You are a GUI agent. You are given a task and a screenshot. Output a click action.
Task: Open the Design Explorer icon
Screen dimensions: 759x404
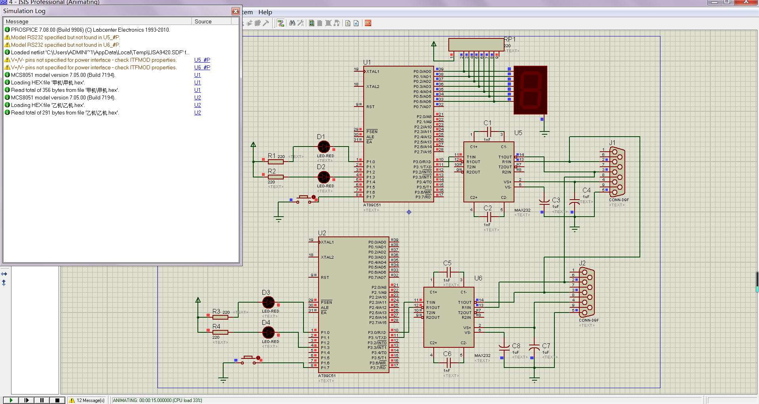311,23
